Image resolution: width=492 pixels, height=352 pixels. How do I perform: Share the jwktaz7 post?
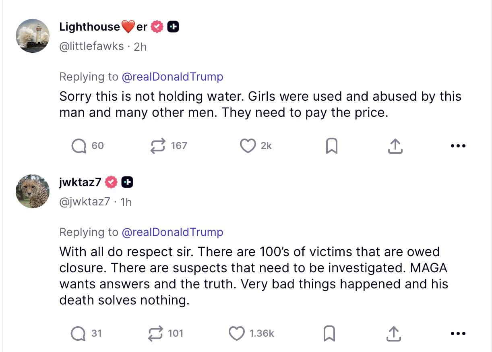pyautogui.click(x=393, y=333)
